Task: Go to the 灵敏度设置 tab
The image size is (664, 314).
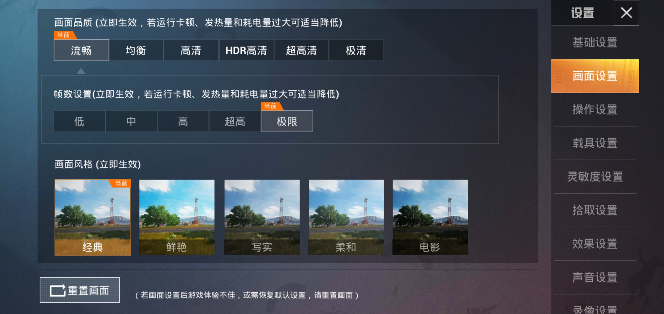Action: (x=595, y=176)
